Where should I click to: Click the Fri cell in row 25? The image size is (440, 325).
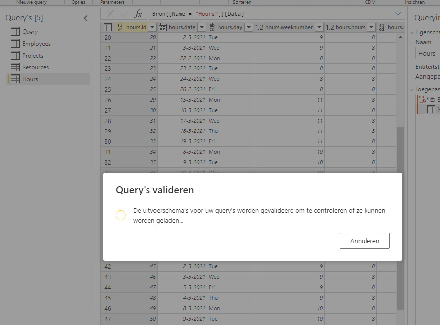[230, 89]
